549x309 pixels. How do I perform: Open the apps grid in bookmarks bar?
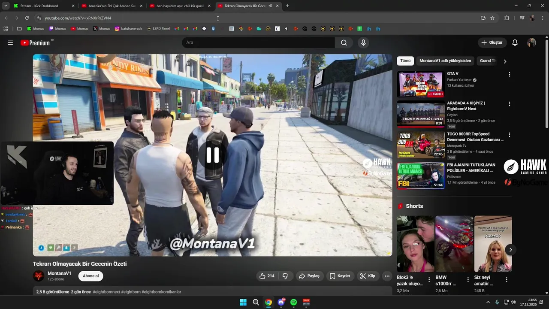6,29
